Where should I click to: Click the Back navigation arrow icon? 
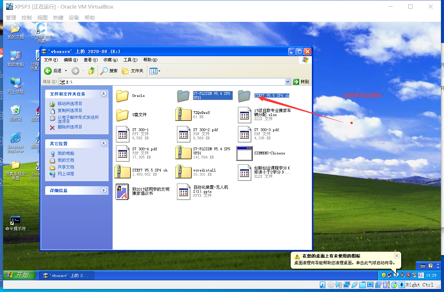coord(48,71)
